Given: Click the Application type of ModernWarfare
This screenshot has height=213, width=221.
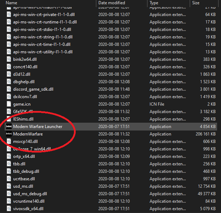Looking at the screenshot, I should coord(160,134).
